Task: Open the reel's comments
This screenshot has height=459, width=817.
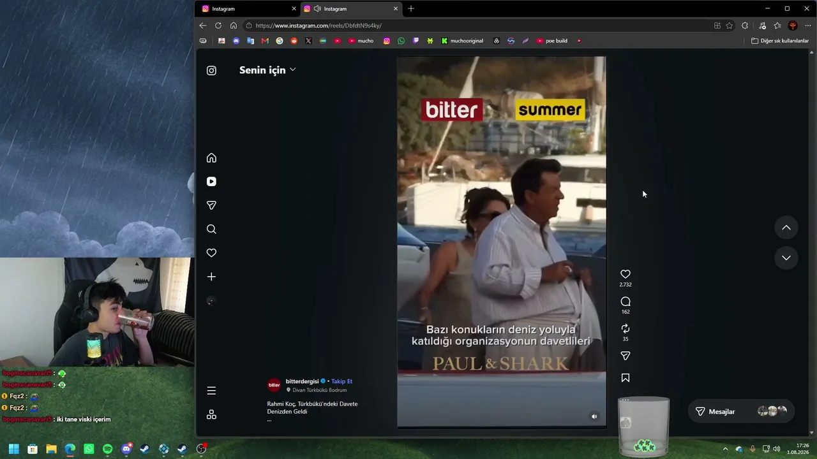Action: click(x=626, y=302)
